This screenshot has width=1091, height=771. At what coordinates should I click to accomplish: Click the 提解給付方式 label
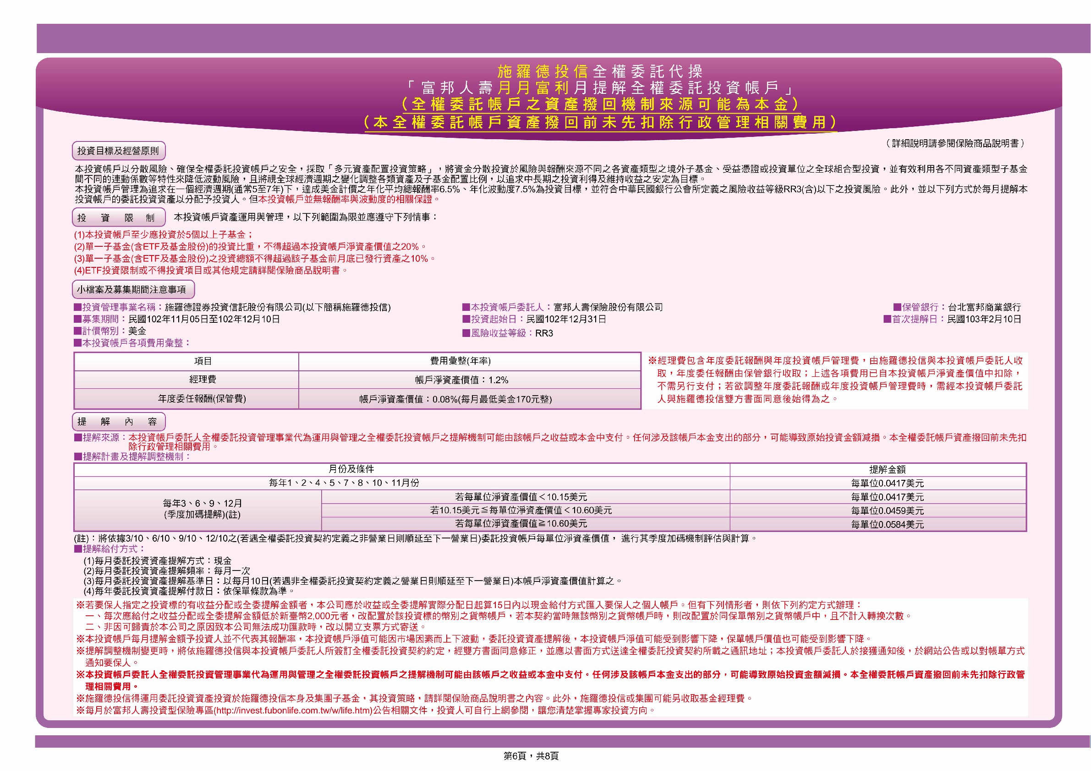pyautogui.click(x=110, y=549)
